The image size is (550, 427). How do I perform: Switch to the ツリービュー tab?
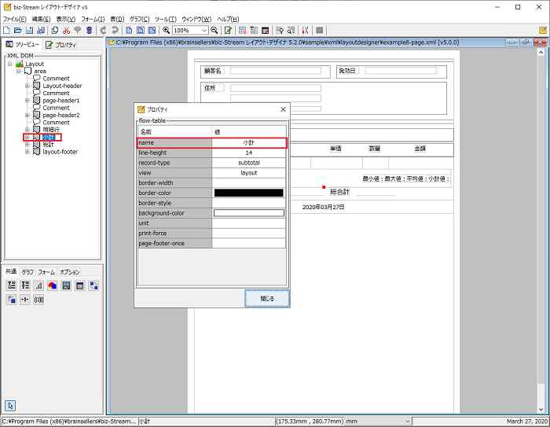click(22, 44)
